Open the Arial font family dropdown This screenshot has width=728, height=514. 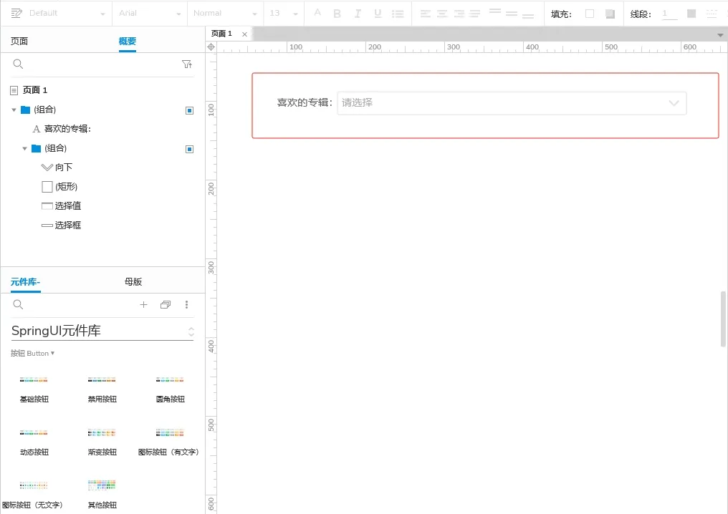(150, 14)
